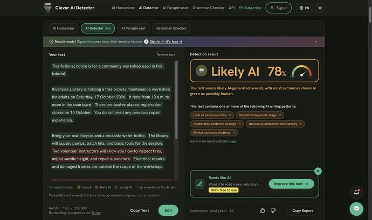Open the 'Similar sentence rhythms' pattern tag

(213, 133)
